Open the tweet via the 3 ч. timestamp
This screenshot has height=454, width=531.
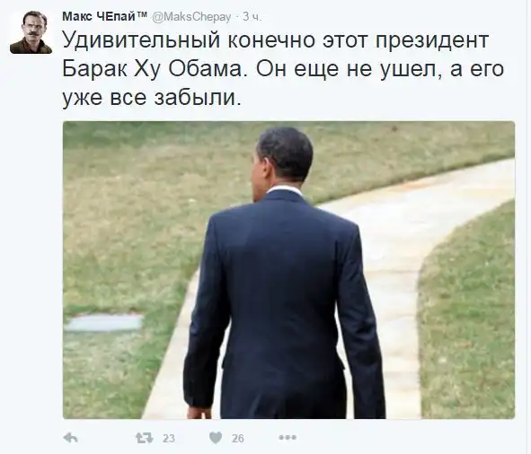tap(252, 17)
